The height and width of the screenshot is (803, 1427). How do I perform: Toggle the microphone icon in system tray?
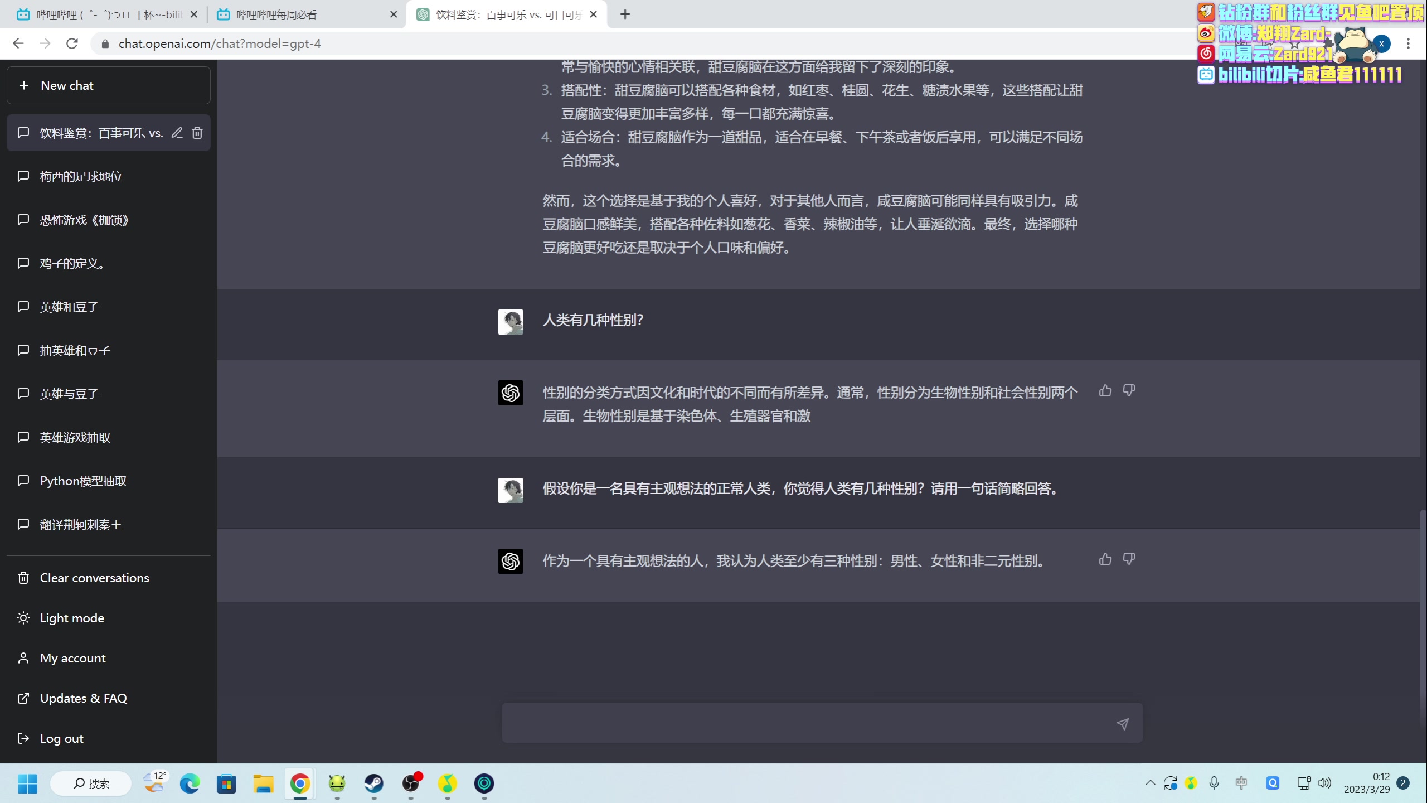[1213, 783]
